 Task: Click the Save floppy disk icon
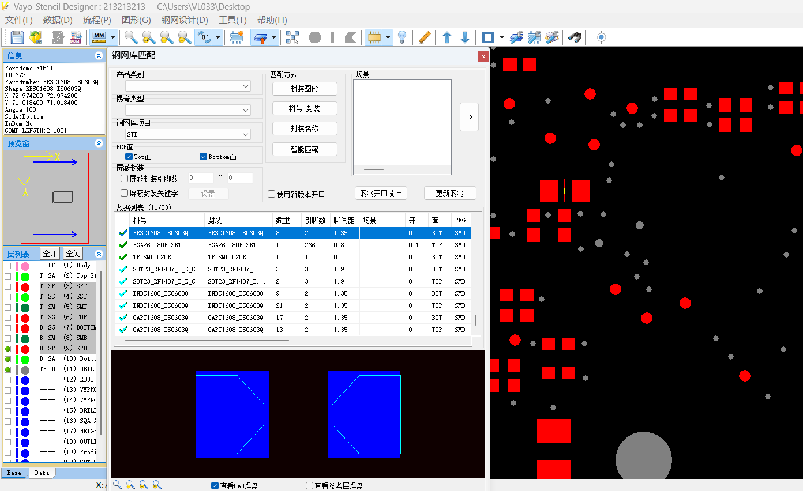tap(17, 37)
